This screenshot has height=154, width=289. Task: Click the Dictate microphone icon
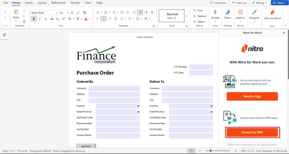point(215,13)
